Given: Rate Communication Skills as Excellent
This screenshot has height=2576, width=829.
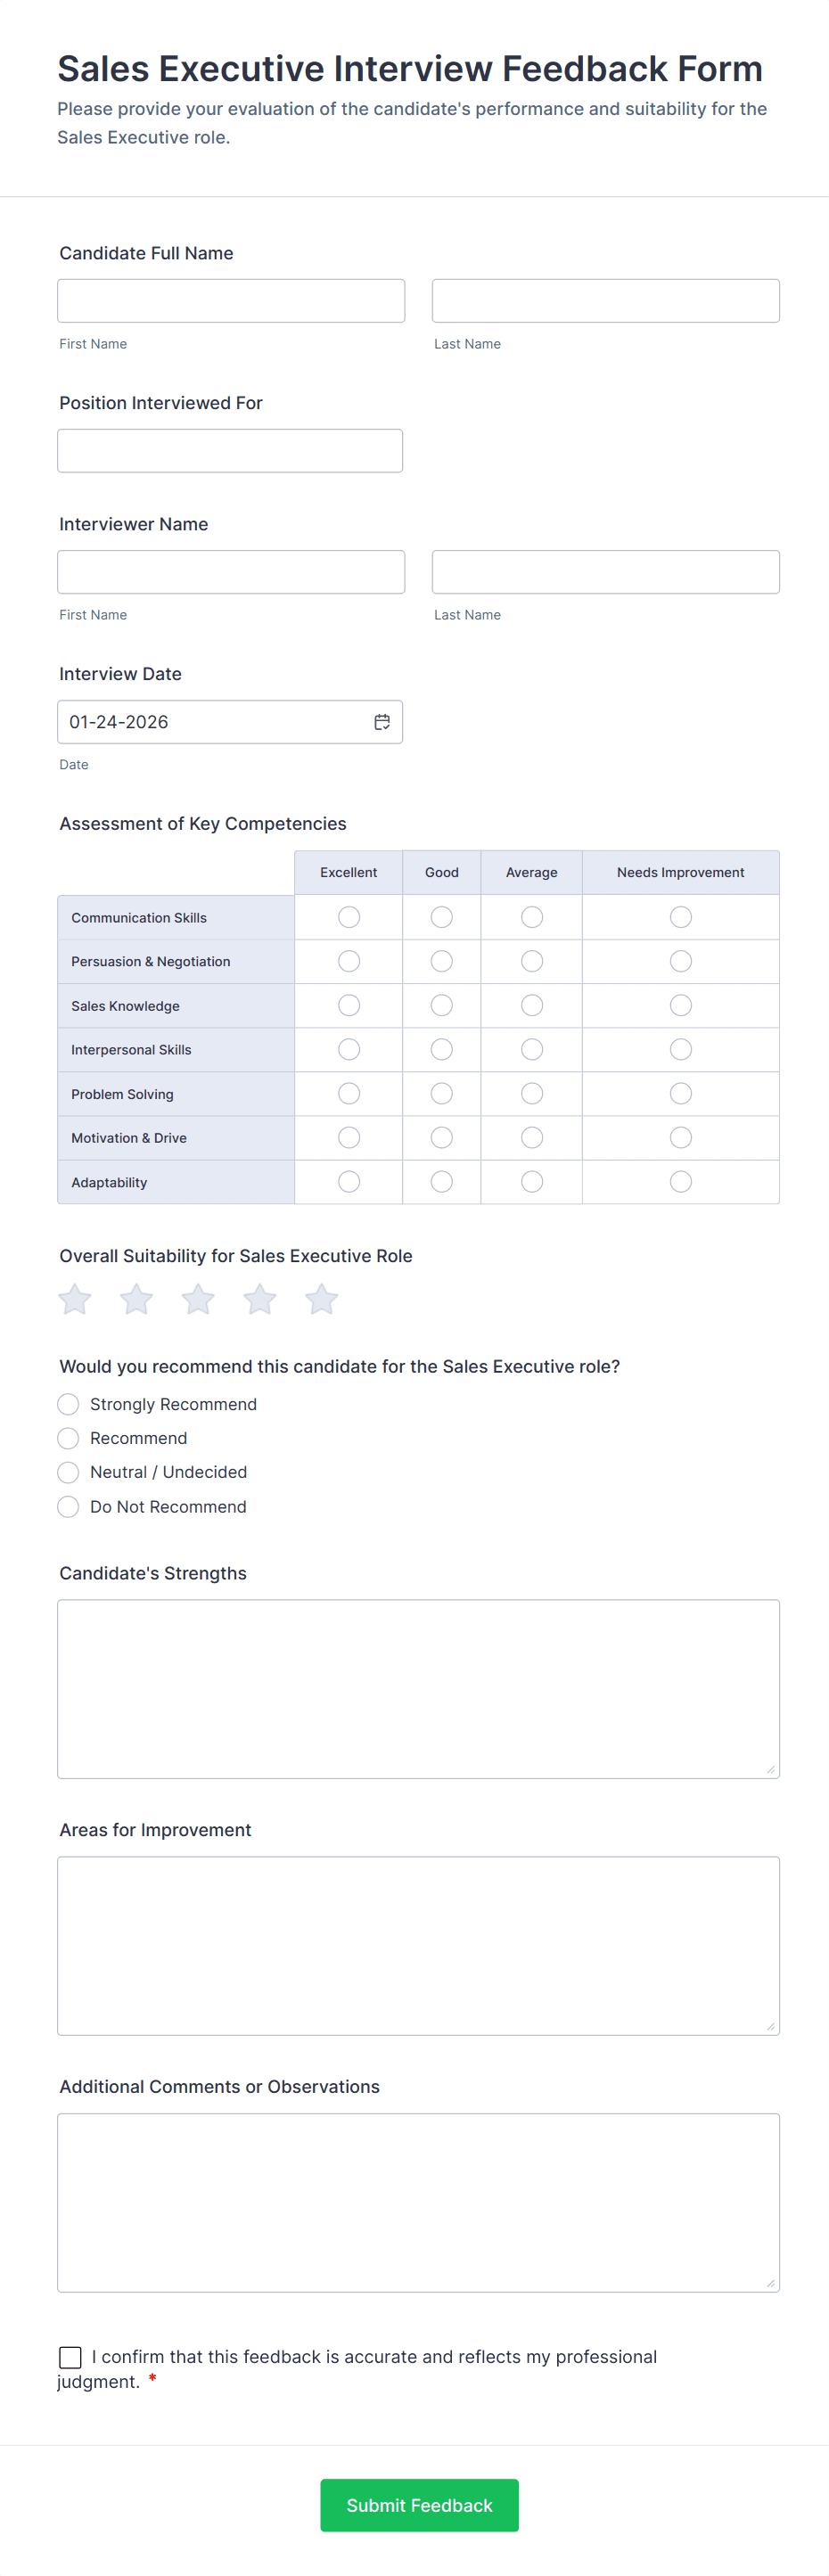Looking at the screenshot, I should [x=348, y=916].
